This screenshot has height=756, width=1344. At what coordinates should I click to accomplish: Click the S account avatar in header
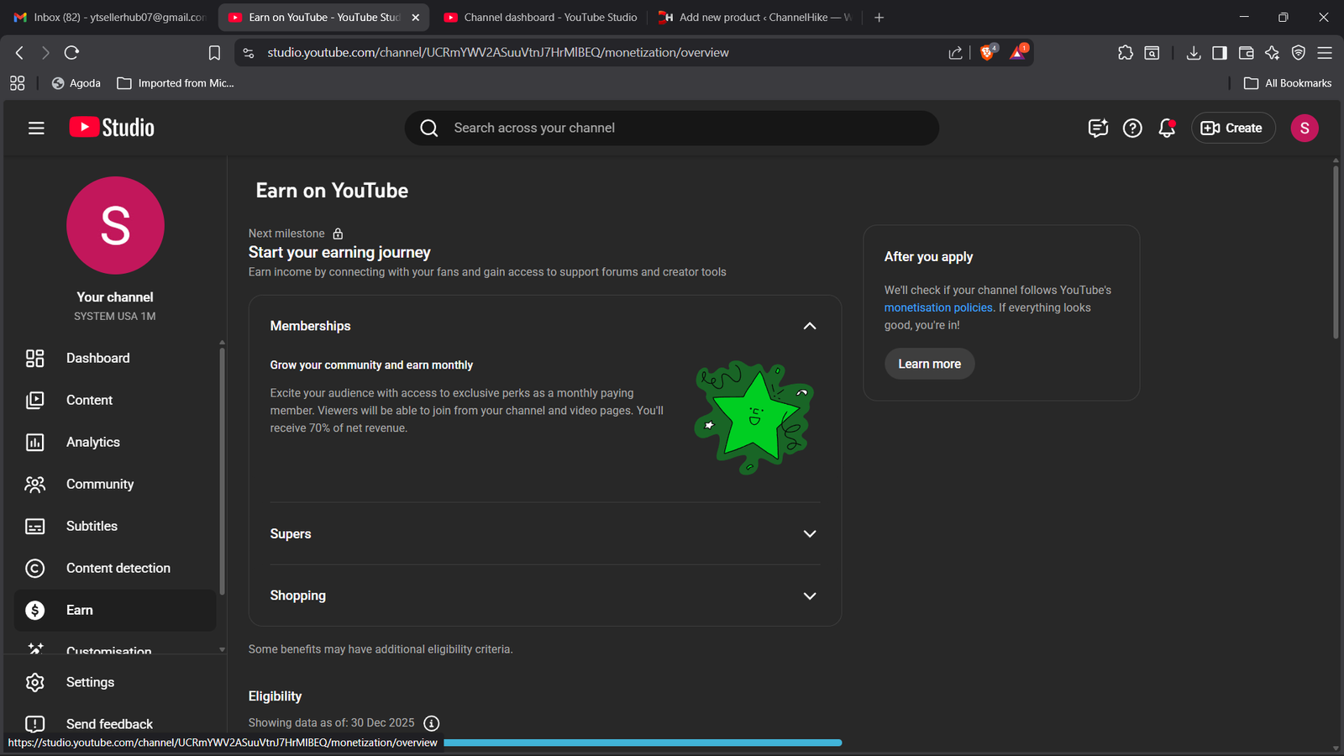coord(1304,128)
